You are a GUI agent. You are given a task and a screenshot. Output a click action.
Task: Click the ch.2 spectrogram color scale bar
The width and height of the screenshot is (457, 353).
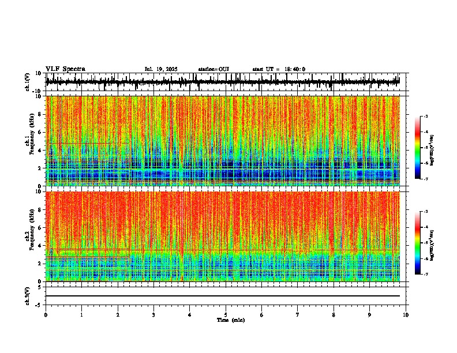point(418,243)
